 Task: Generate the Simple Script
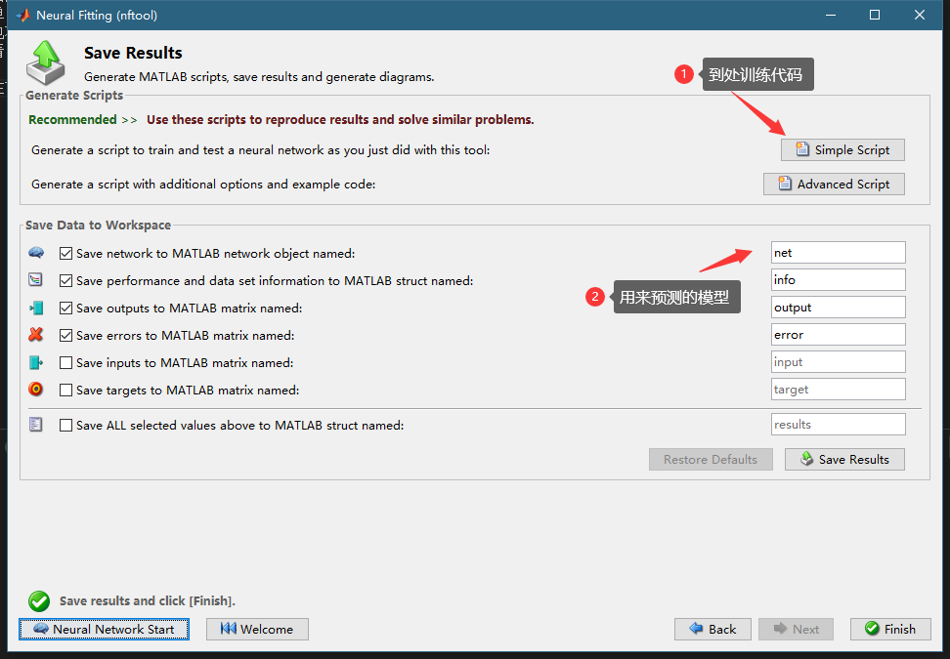click(842, 149)
